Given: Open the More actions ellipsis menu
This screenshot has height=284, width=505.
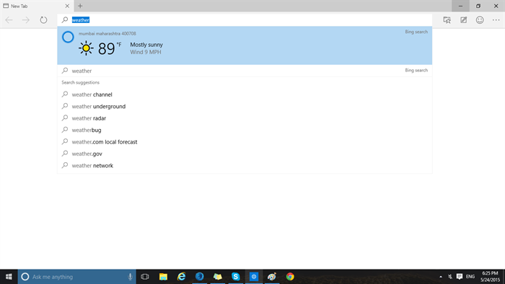Looking at the screenshot, I should pyautogui.click(x=496, y=20).
